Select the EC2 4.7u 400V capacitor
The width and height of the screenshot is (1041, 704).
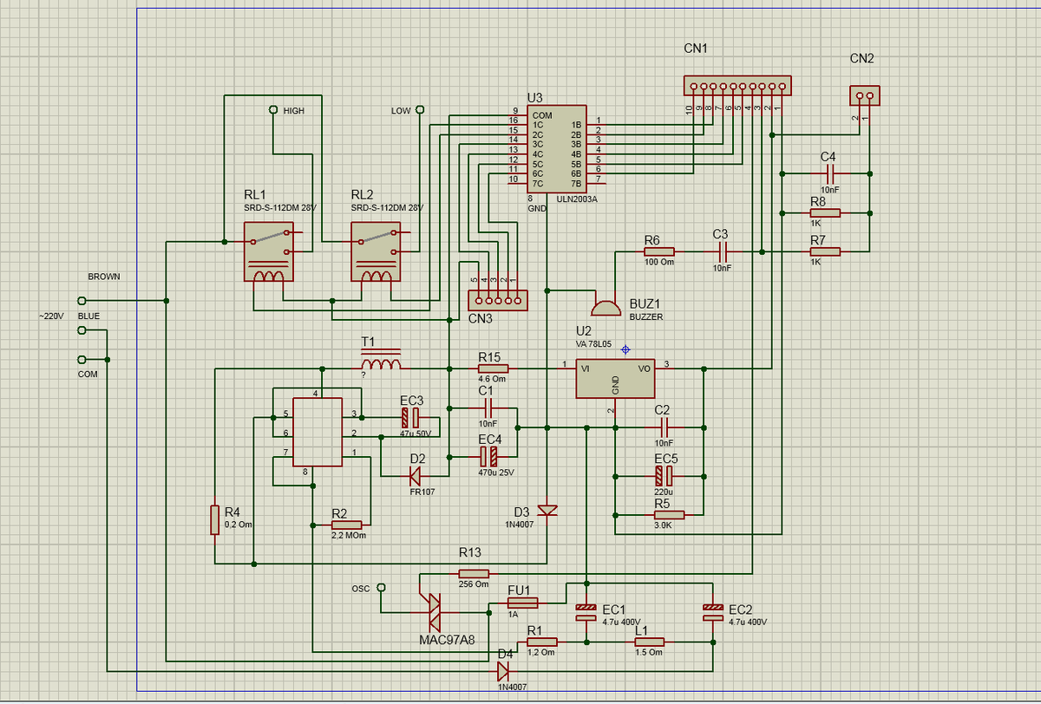click(712, 612)
